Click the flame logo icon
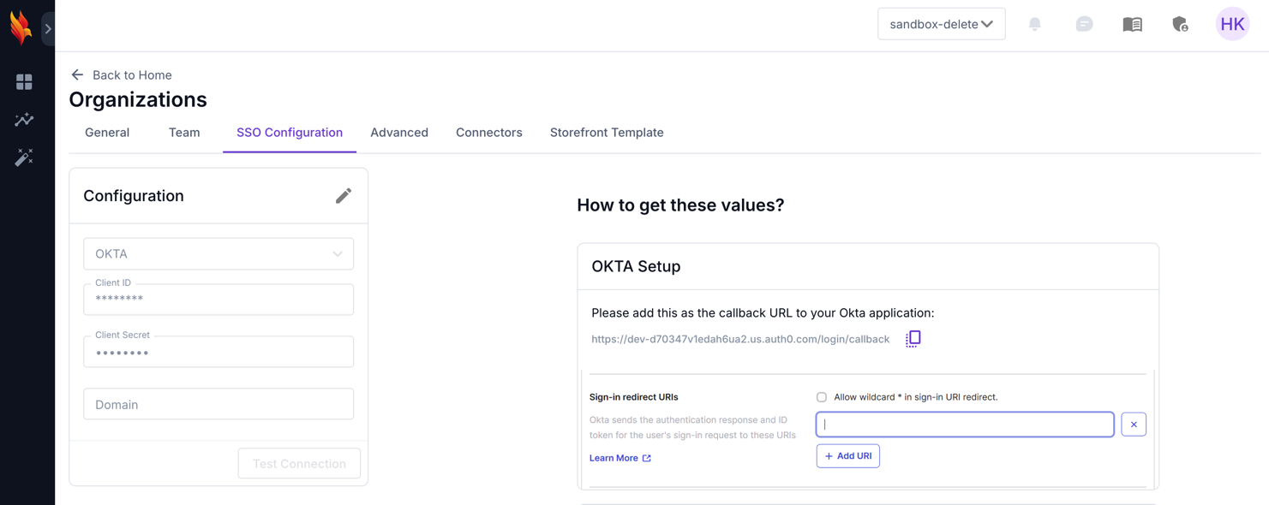 point(21,28)
